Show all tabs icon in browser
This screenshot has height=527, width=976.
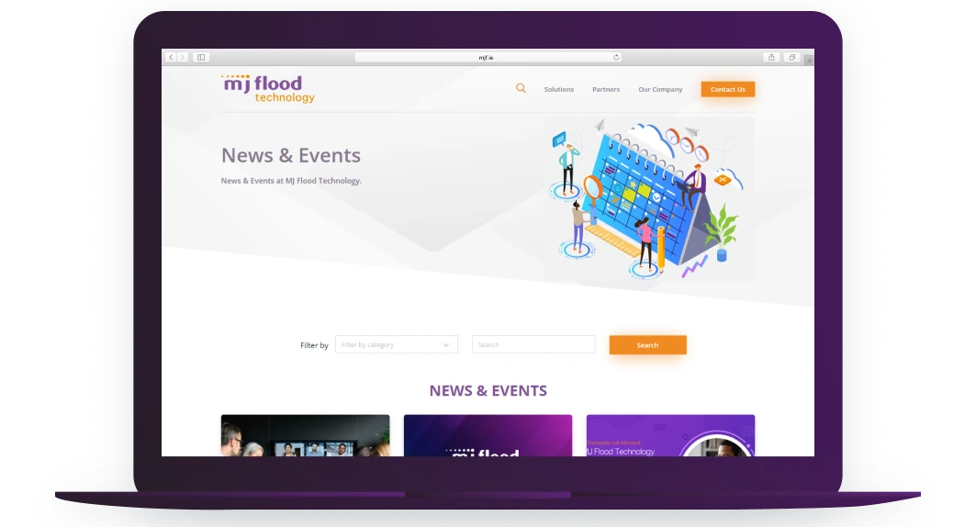point(791,57)
